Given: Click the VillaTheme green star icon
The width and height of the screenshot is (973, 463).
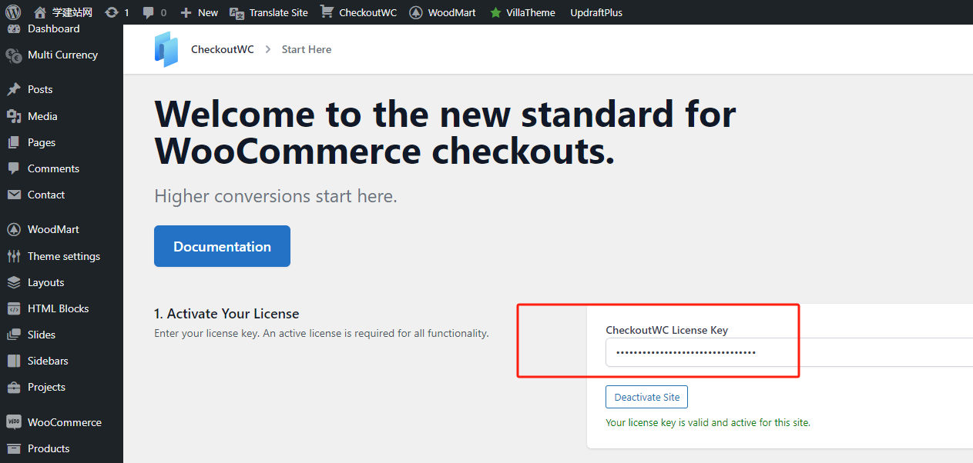Looking at the screenshot, I should [495, 12].
